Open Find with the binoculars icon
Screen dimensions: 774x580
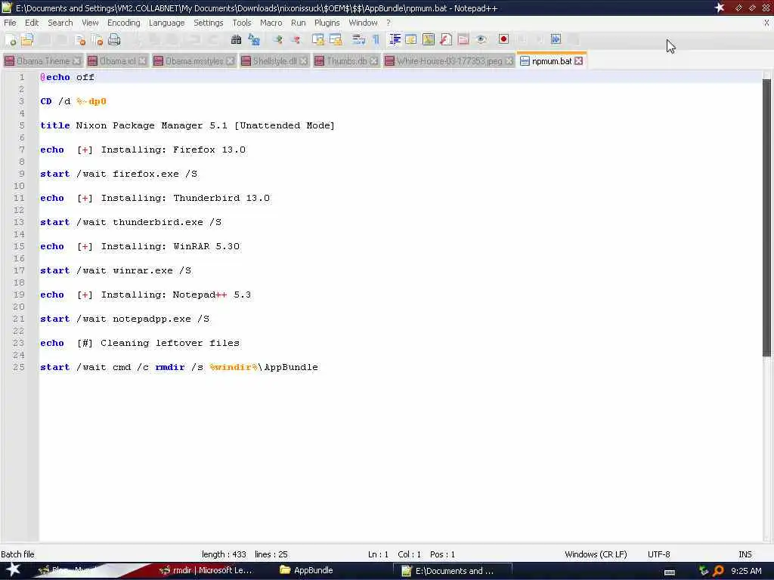236,40
